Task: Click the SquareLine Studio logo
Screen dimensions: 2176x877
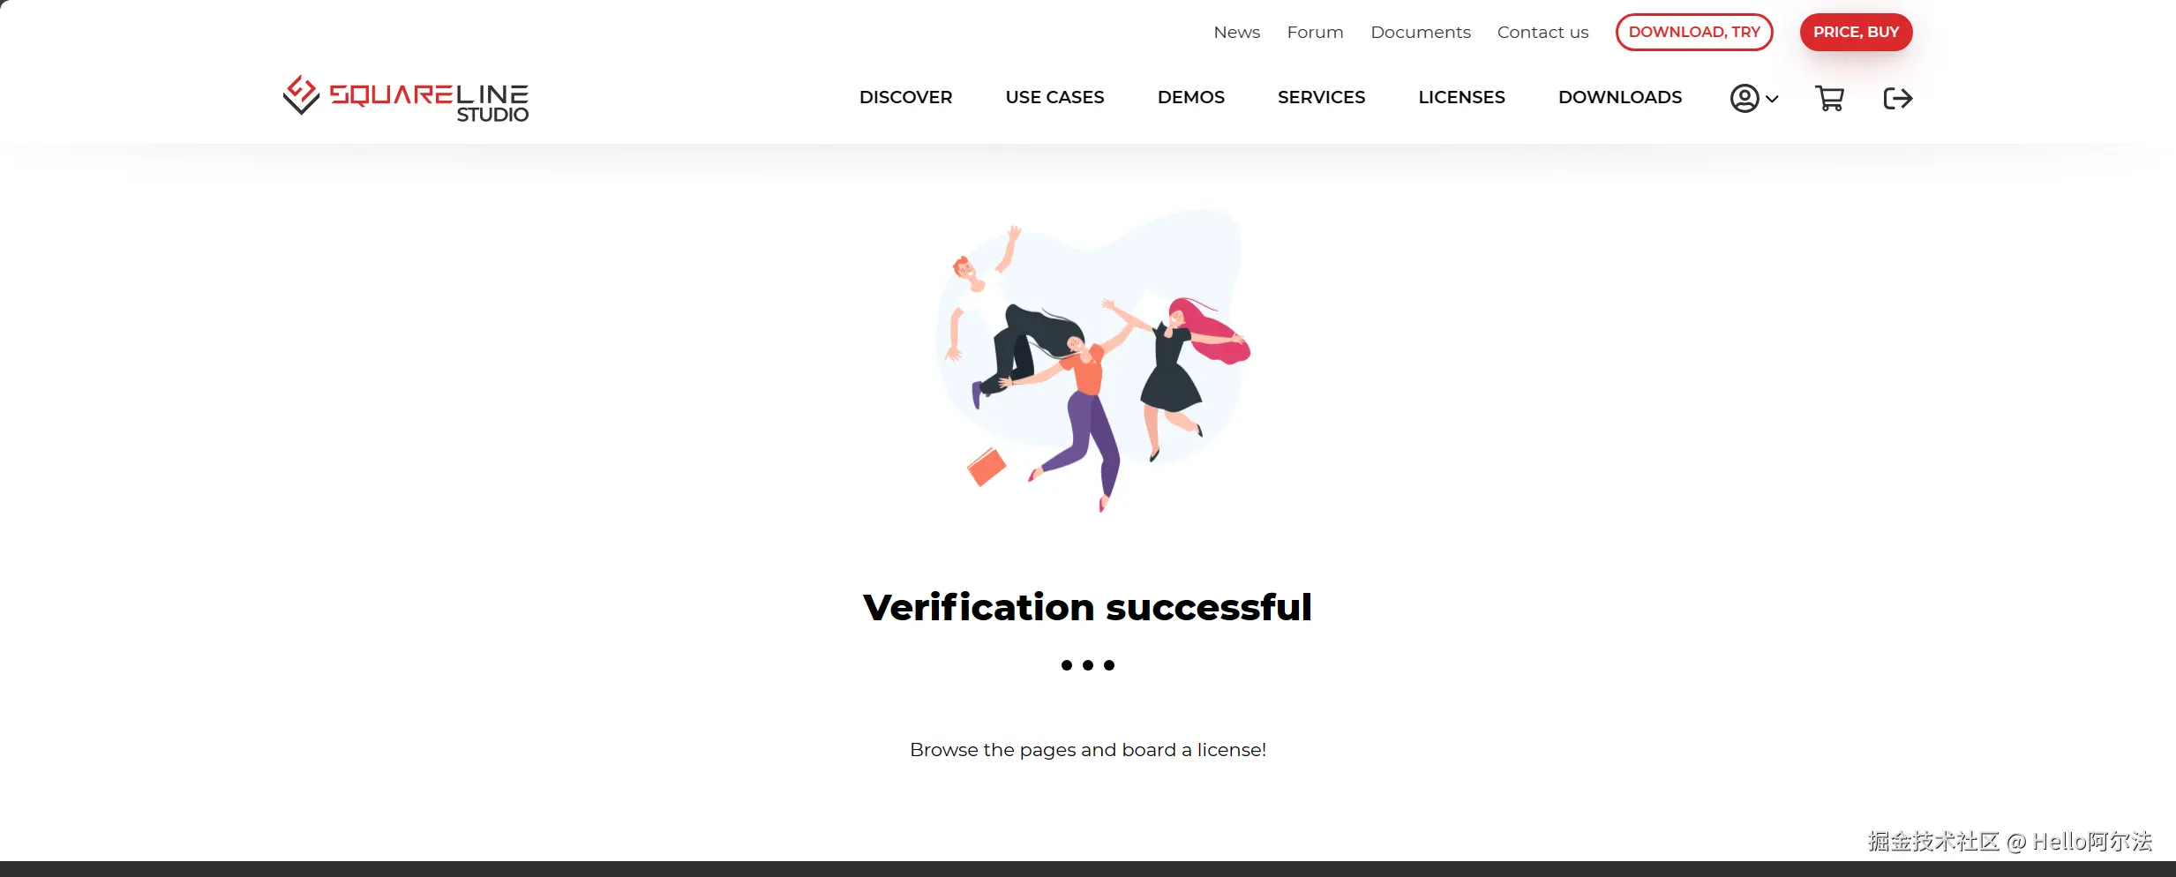Action: point(406,98)
